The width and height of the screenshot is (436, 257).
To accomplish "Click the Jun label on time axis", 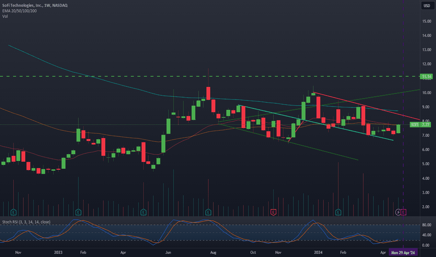I will click(x=168, y=252).
